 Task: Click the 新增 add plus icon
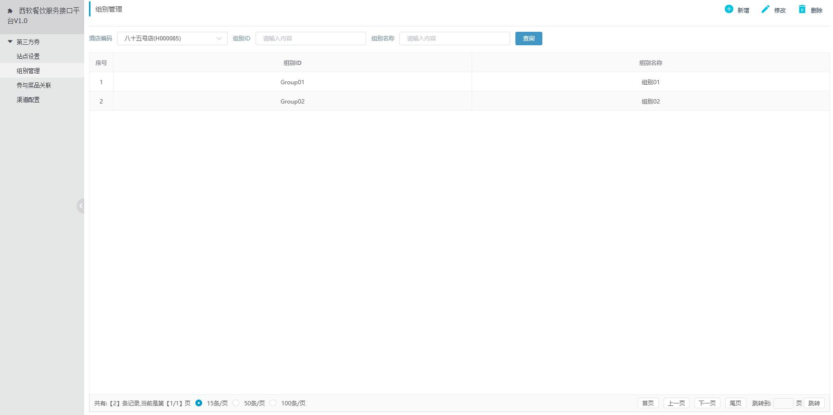pyautogui.click(x=729, y=9)
